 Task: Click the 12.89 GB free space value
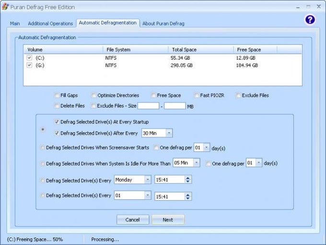pyautogui.click(x=245, y=58)
